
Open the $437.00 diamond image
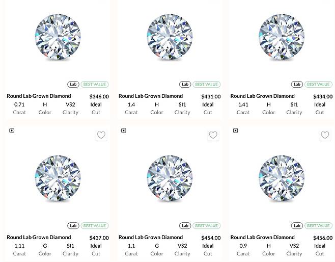pyautogui.click(x=58, y=178)
